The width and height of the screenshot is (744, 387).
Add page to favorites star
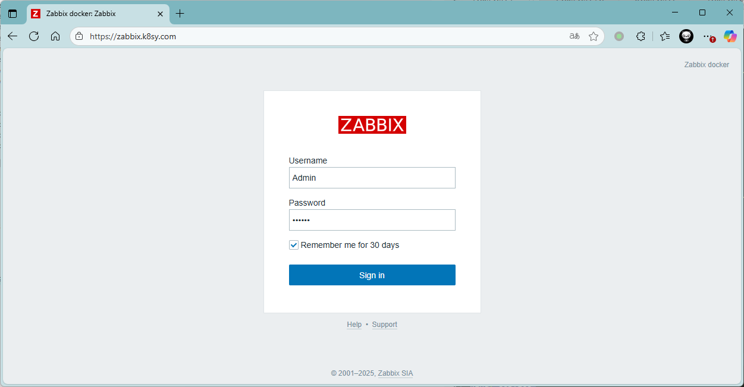point(593,36)
